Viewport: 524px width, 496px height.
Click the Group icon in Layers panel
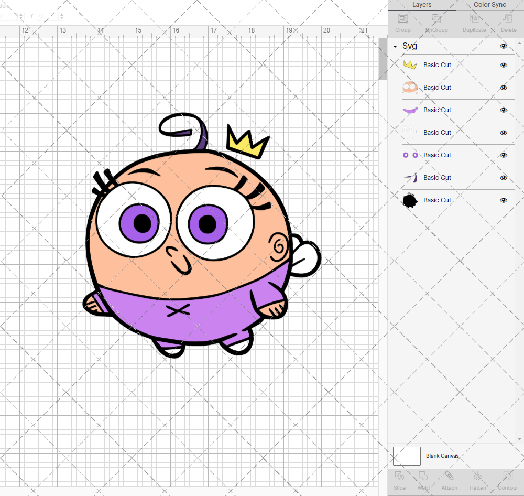(402, 19)
